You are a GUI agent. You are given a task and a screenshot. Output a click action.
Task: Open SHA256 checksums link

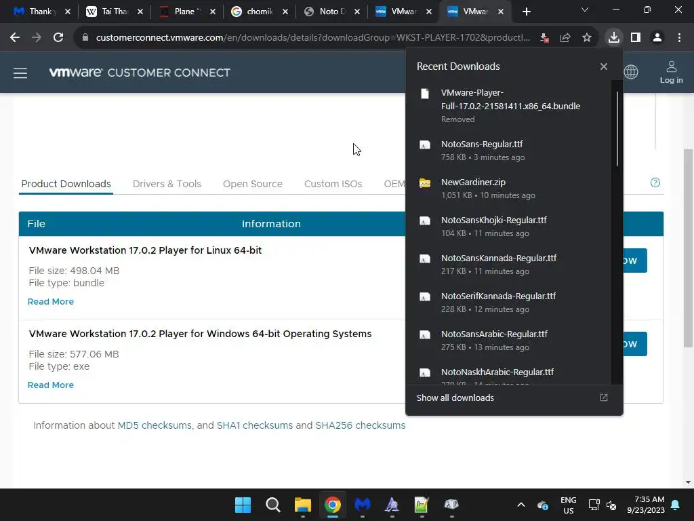[361, 425]
